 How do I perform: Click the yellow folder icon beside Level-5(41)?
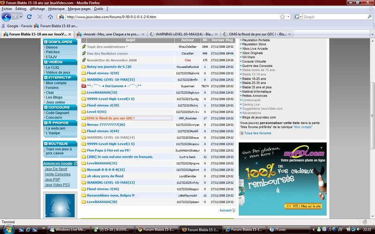click(84, 112)
